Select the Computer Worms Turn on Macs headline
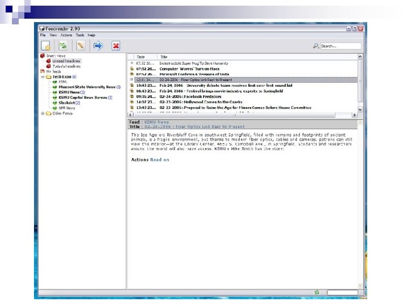Screen dimensions: 408x306 click(x=189, y=69)
